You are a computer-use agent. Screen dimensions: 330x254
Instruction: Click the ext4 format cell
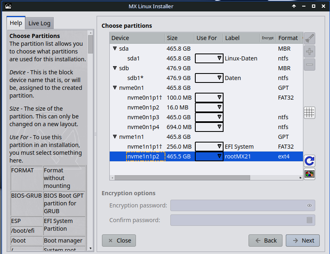click(284, 156)
